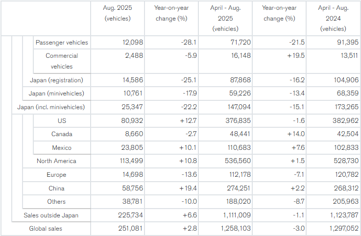Click the 251,081 global sales cell

(x=130, y=228)
